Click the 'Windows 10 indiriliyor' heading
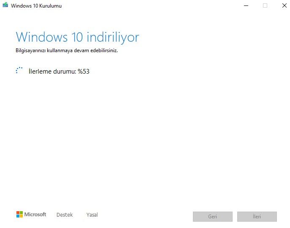Viewport: 290px width, 228px height. 77,37
